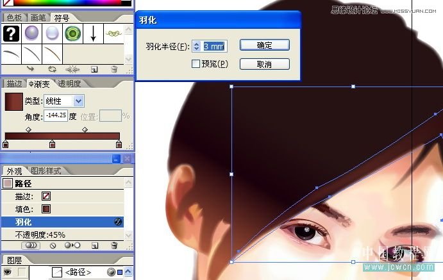Select the olive ornament flourish symbol

pos(113,33)
